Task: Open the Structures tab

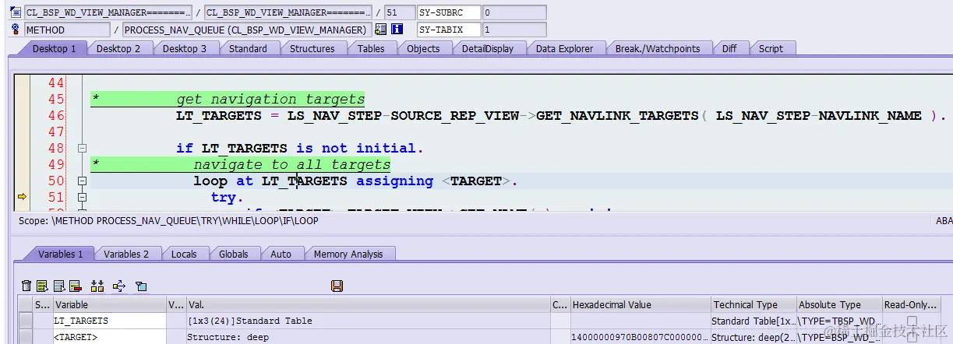Action: [x=312, y=48]
